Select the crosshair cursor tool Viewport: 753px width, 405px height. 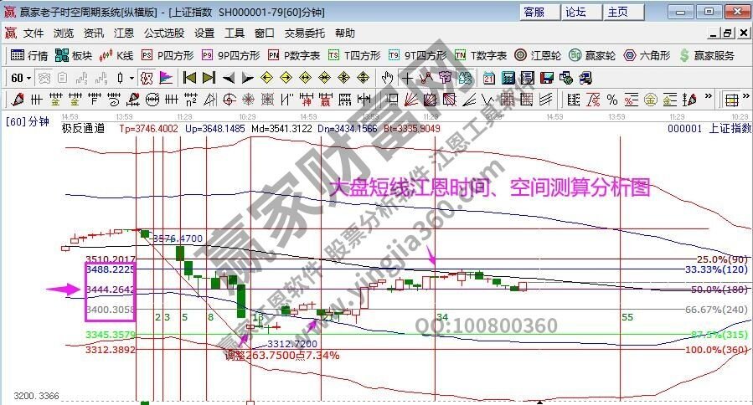click(x=407, y=78)
